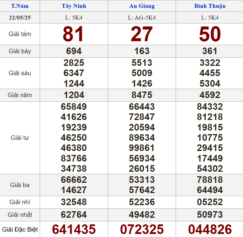Image resolution: width=243 pixels, height=237 pixels.
Task: Click the Bình Thuận header link
Action: 210,6
